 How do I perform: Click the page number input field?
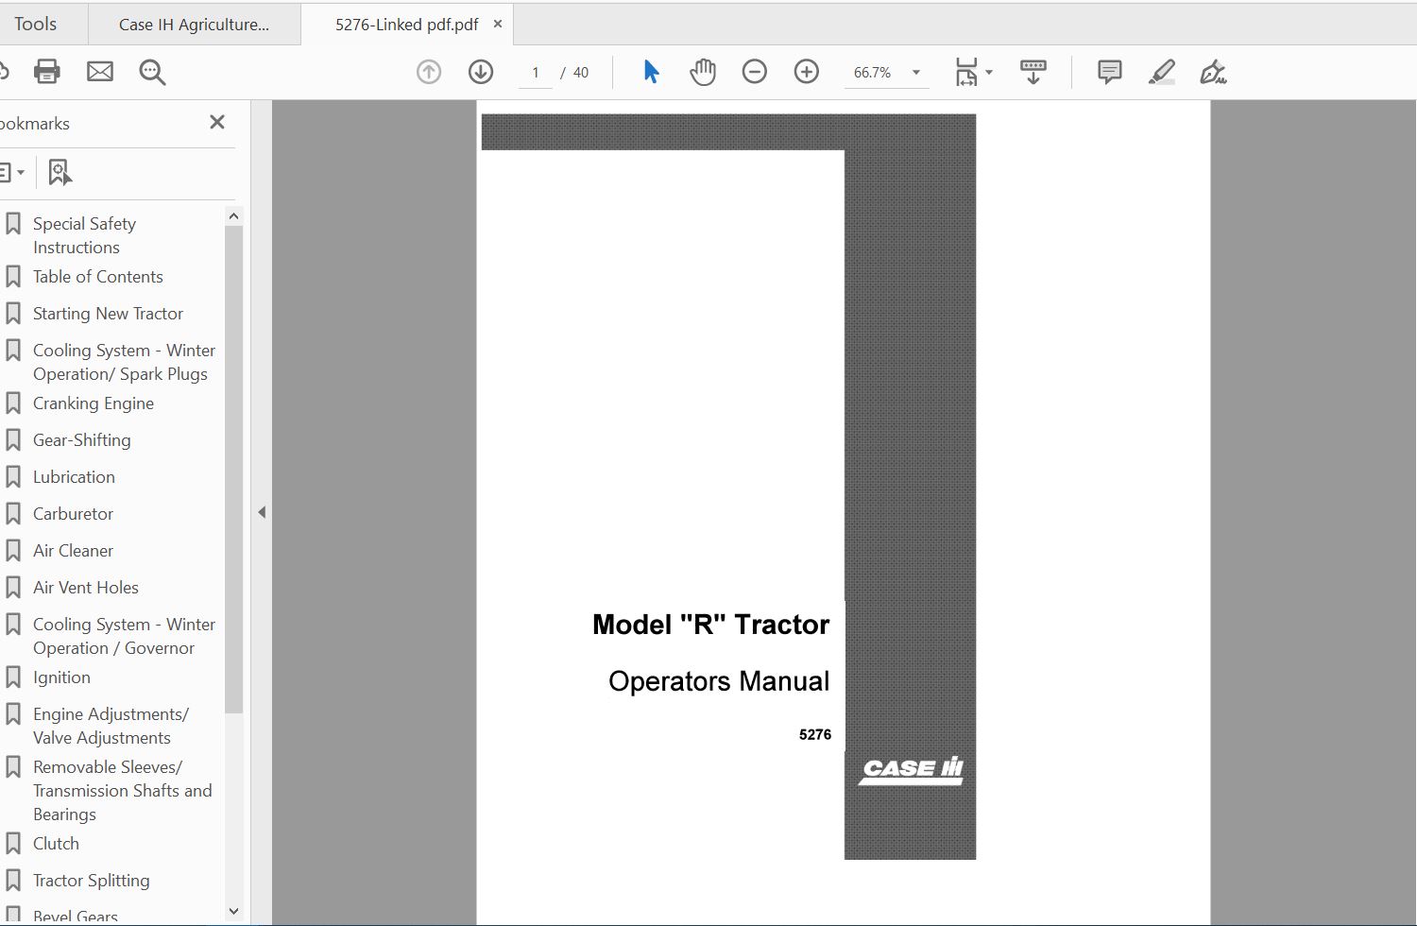point(536,73)
